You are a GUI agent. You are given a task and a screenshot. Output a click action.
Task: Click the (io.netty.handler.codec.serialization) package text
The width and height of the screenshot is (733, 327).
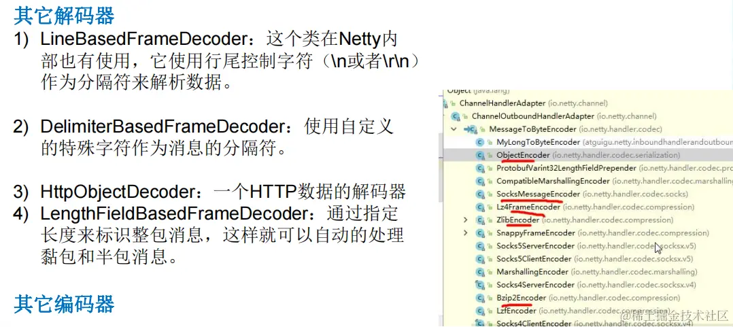[616, 155]
